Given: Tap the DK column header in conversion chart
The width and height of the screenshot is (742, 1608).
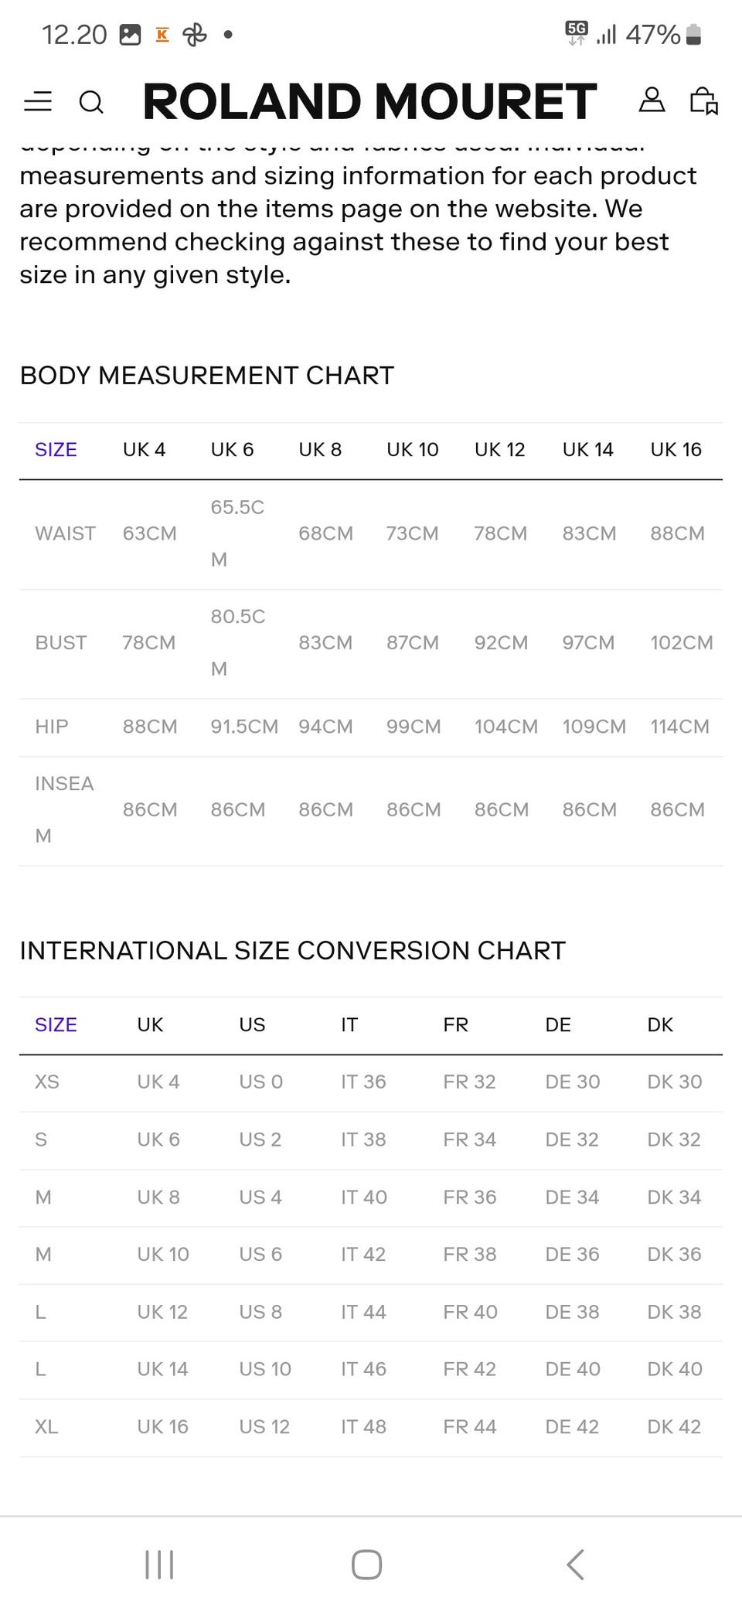Looking at the screenshot, I should tap(660, 1025).
